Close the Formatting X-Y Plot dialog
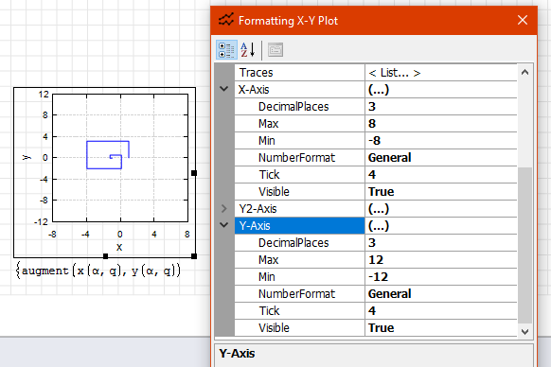 [x=523, y=20]
